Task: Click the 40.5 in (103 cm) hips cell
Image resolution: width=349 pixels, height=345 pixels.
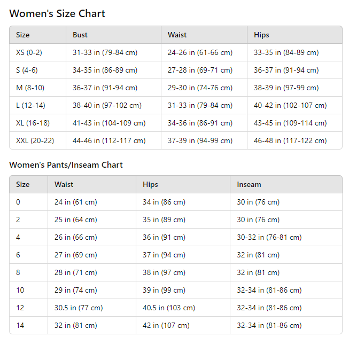Action: 169,308
